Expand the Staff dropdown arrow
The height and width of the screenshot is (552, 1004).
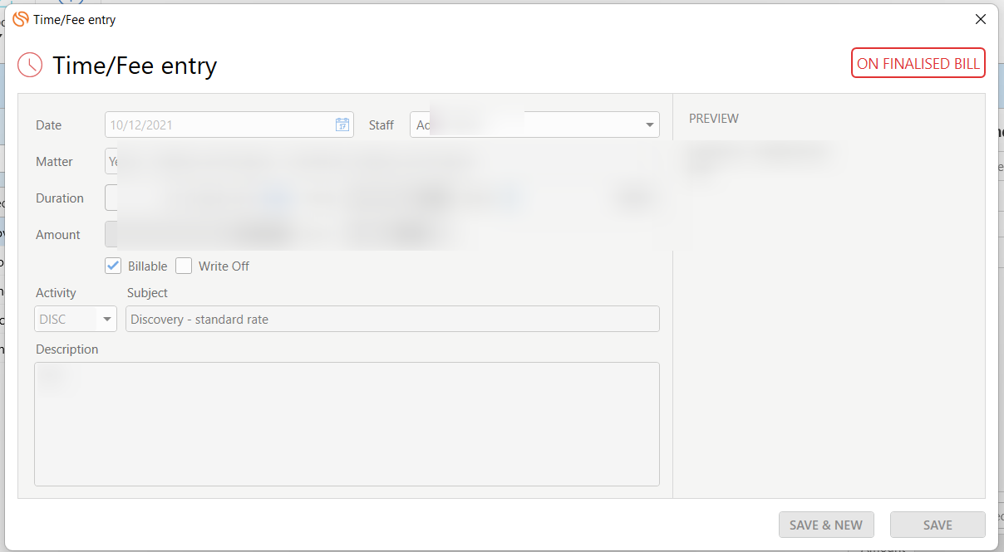(x=649, y=125)
